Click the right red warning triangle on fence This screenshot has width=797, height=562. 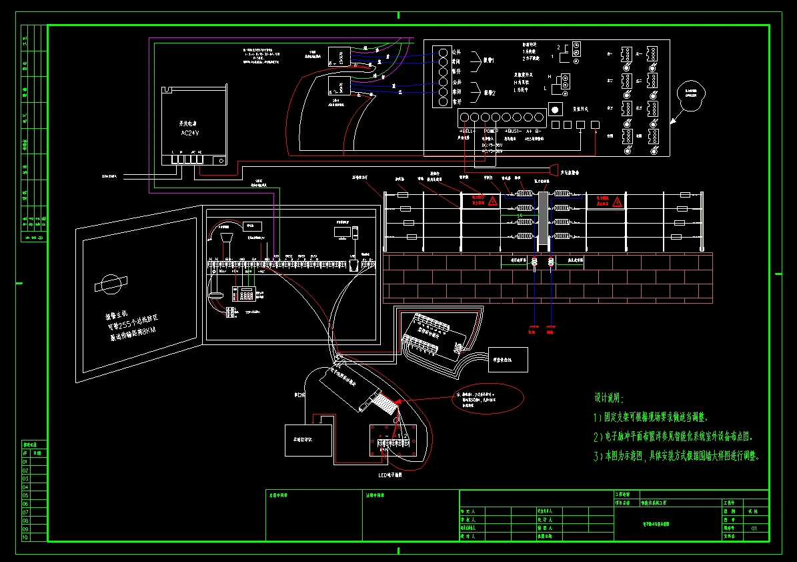(x=617, y=202)
